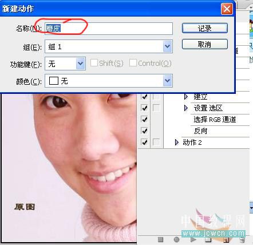Click the 名称 text field
Viewport: 253px width, 245px height.
point(109,29)
